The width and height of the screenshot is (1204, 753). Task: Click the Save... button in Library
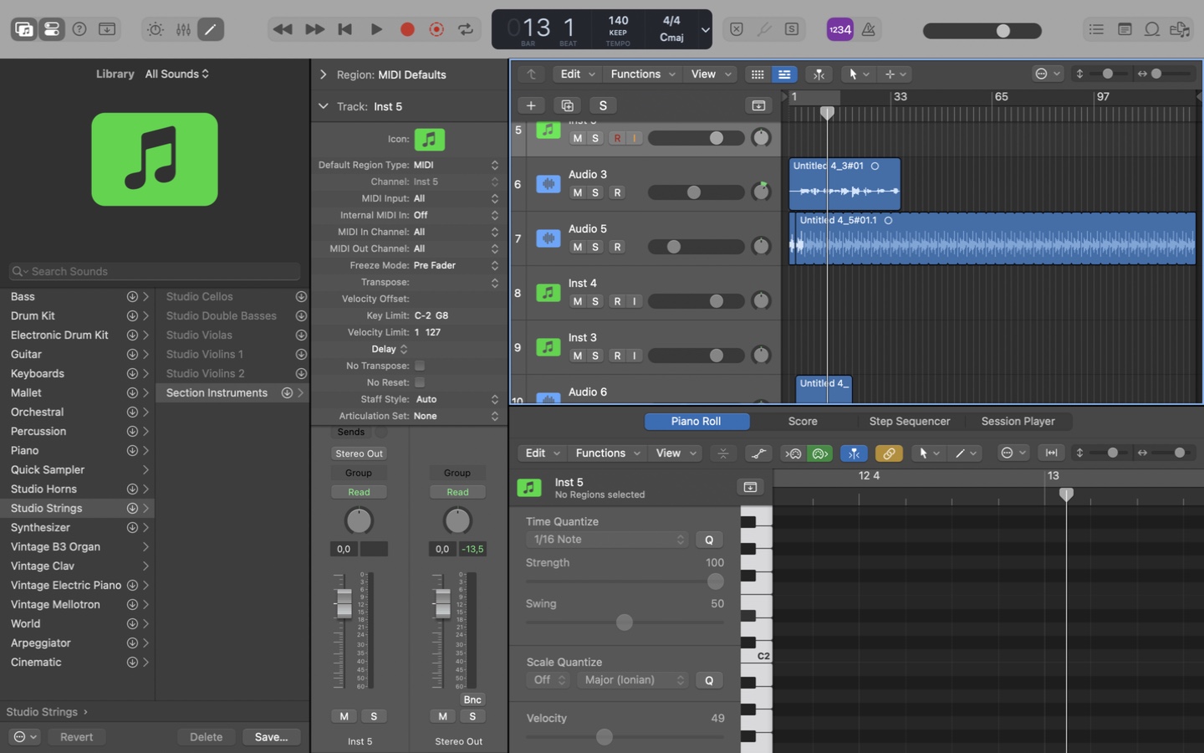point(271,737)
